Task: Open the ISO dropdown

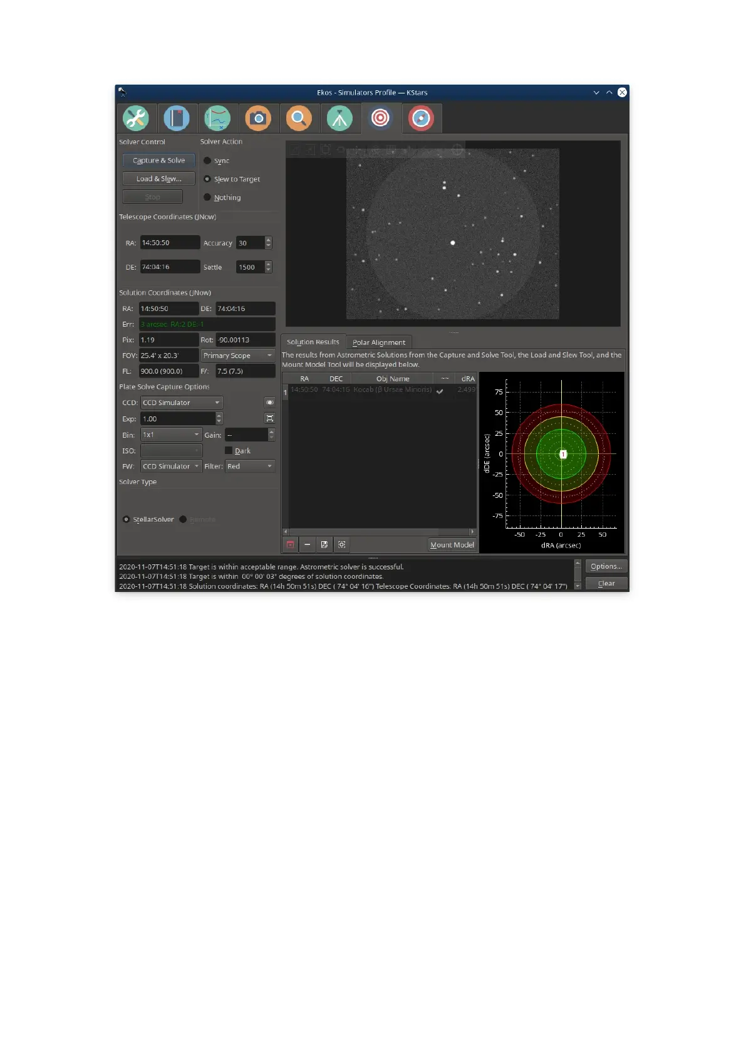Action: coord(171,450)
